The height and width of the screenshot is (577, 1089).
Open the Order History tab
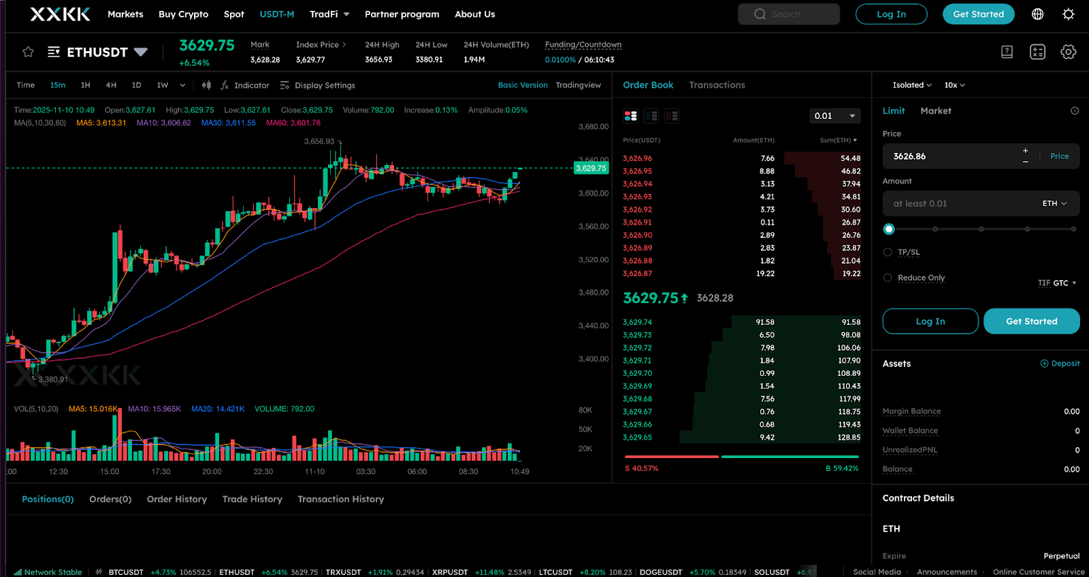[x=177, y=500]
